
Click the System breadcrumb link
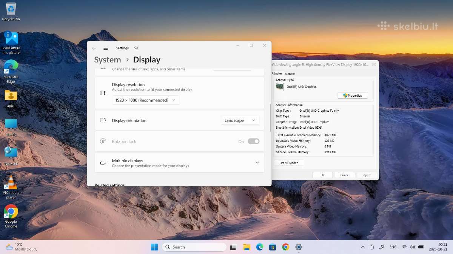coord(108,60)
